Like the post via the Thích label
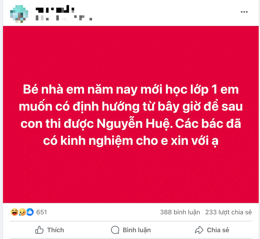 point(56,230)
